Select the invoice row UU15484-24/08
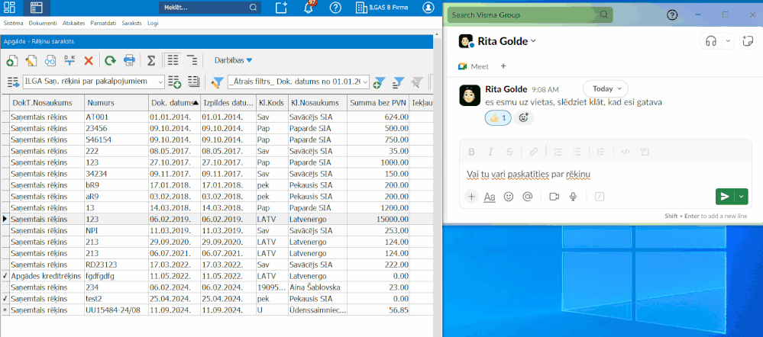Viewport: 763px width, 337px height. [x=218, y=310]
